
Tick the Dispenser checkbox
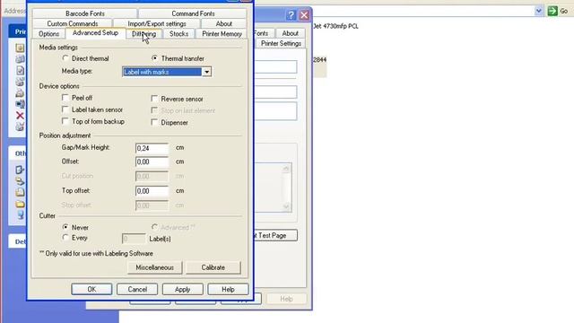[x=154, y=122]
